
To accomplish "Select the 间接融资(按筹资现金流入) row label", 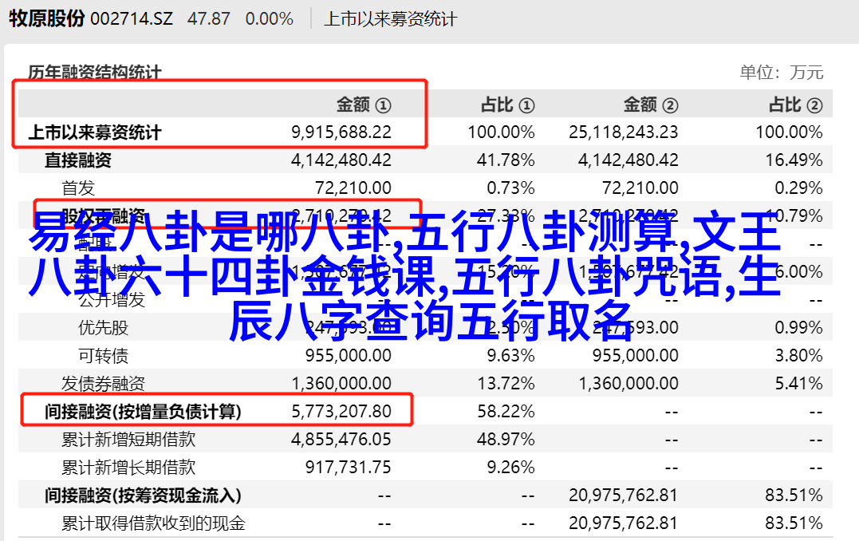I will [x=143, y=496].
